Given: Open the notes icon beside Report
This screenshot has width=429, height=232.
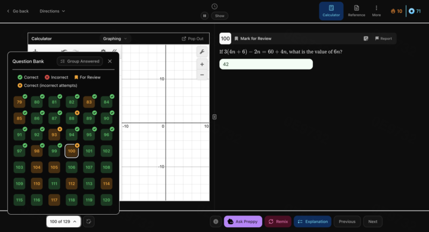Looking at the screenshot, I should coord(366,39).
